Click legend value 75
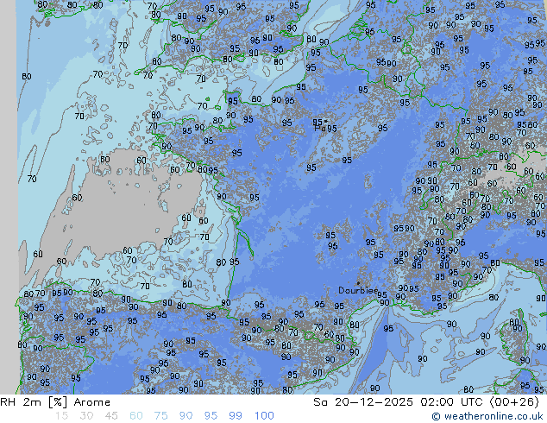 (160, 416)
